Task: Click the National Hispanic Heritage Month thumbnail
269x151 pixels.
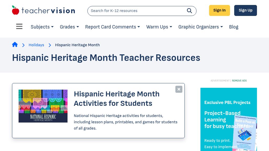Action: [x=43, y=106]
